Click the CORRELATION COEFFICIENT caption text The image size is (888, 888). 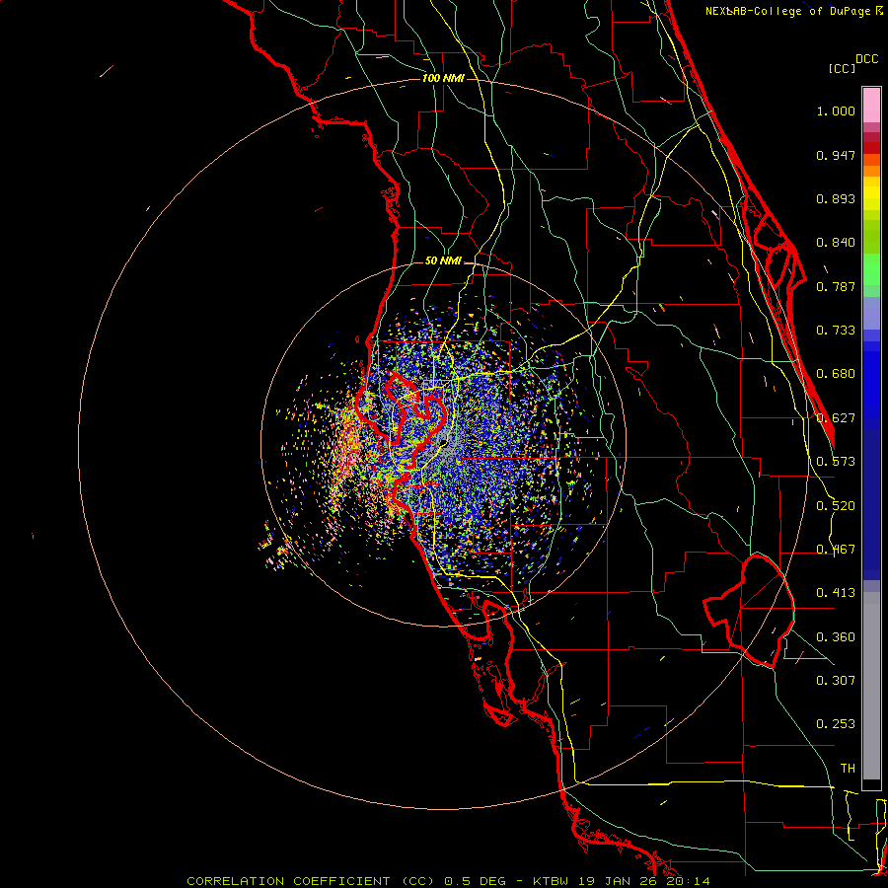[x=289, y=881]
